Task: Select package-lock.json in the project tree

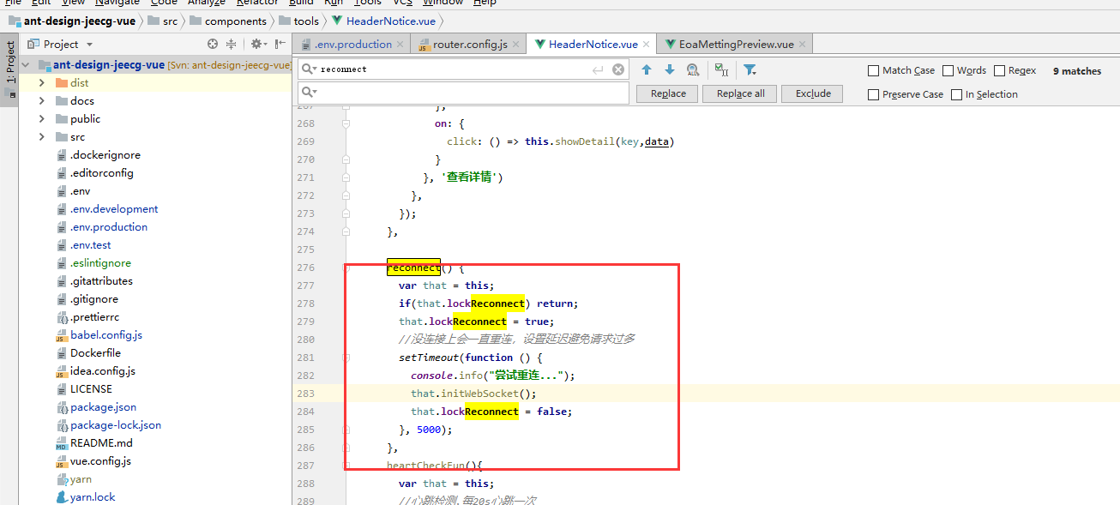Action: pyautogui.click(x=116, y=425)
